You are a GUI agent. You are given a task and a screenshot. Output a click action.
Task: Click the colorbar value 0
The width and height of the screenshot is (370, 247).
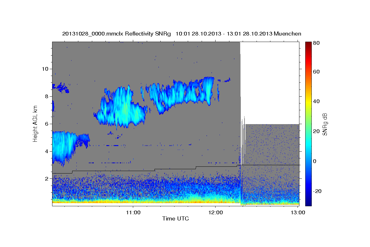click(315, 161)
